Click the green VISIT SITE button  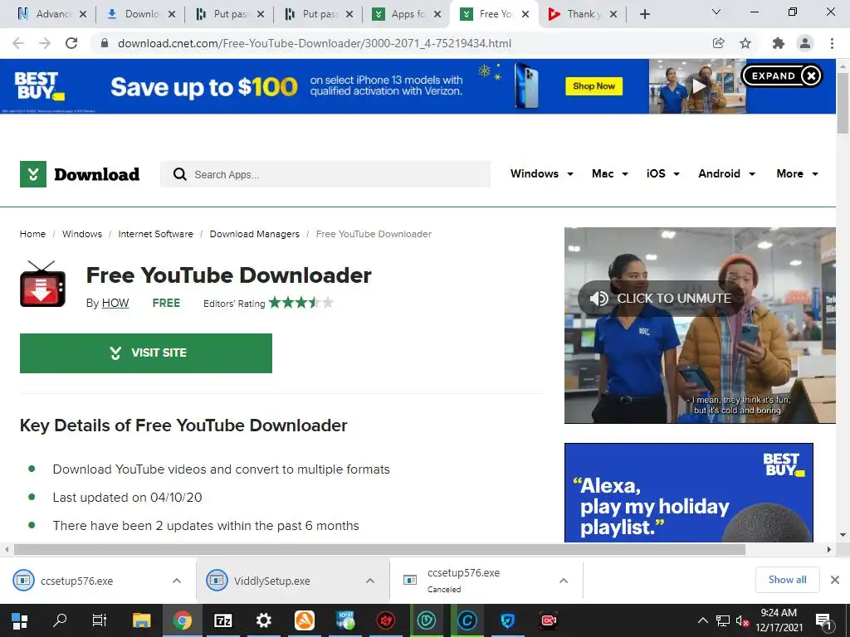[x=146, y=353]
